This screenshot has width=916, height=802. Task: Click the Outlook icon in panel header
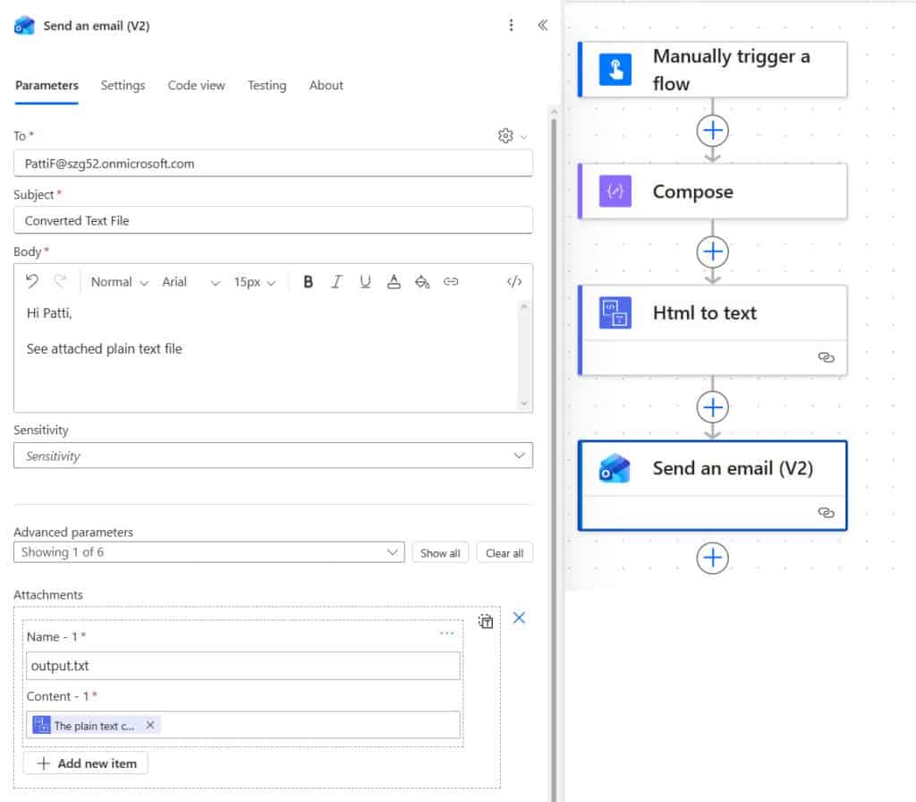point(24,26)
